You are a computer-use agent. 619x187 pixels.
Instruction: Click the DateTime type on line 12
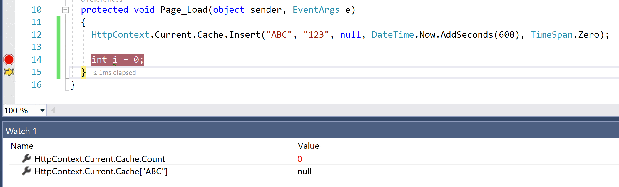(x=393, y=35)
